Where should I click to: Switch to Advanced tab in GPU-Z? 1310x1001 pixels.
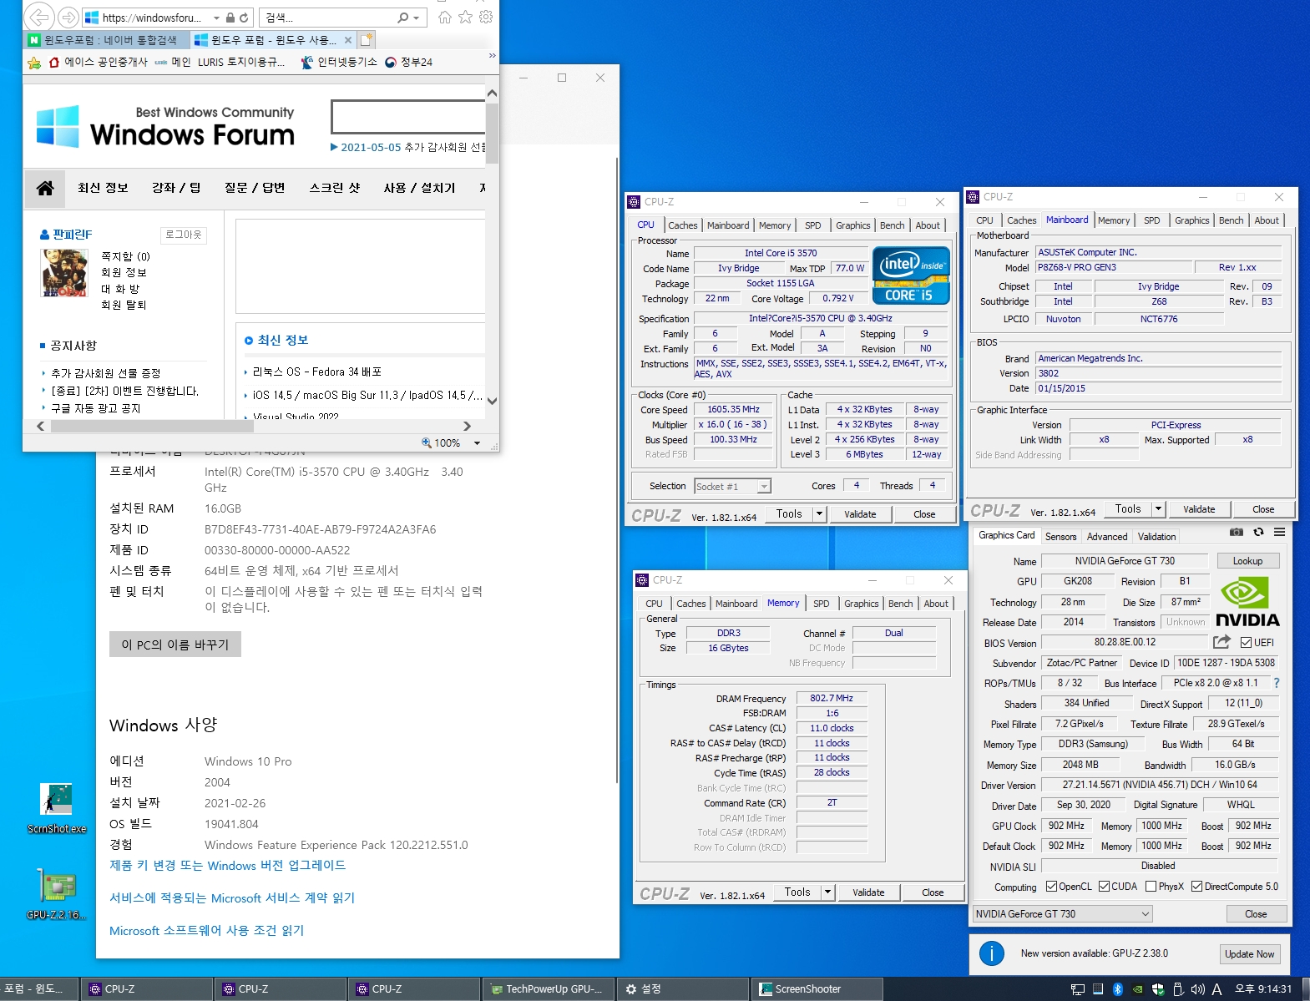[1107, 537]
